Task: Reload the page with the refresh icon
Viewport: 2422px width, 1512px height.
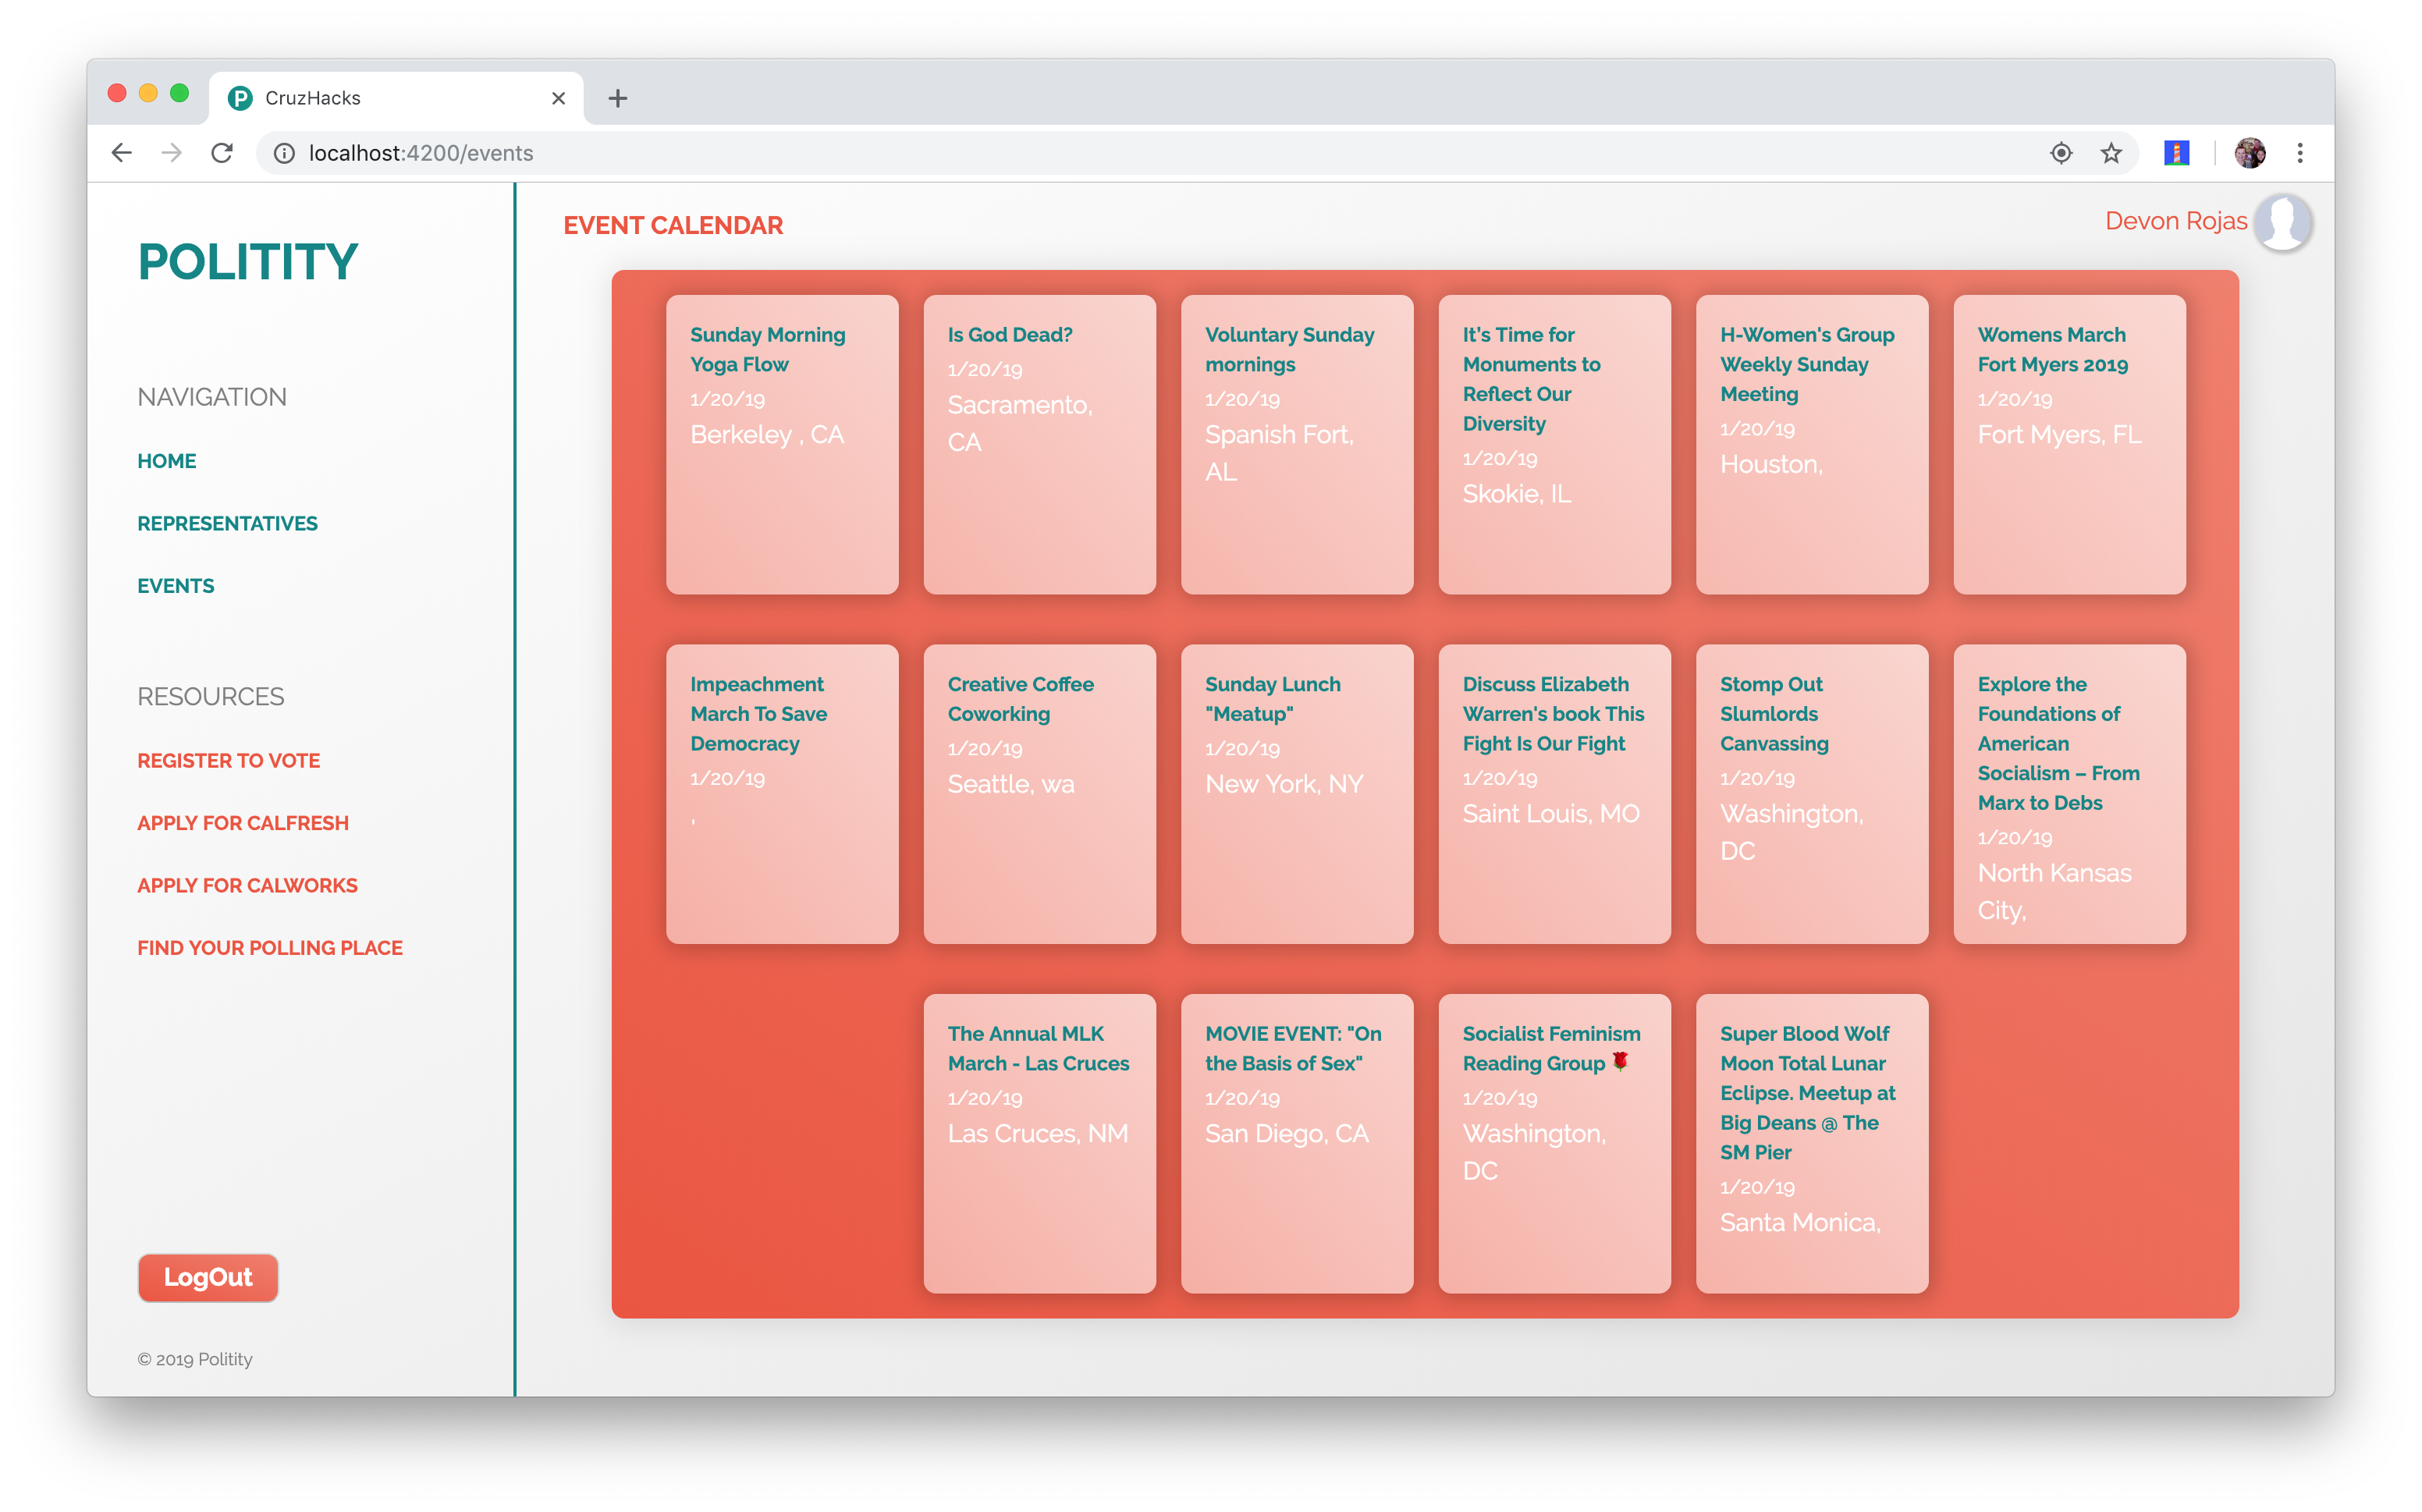Action: coord(222,153)
